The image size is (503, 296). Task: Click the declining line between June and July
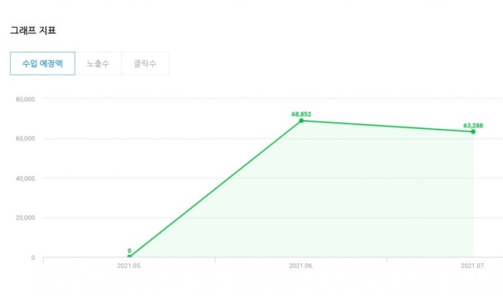pyautogui.click(x=386, y=126)
